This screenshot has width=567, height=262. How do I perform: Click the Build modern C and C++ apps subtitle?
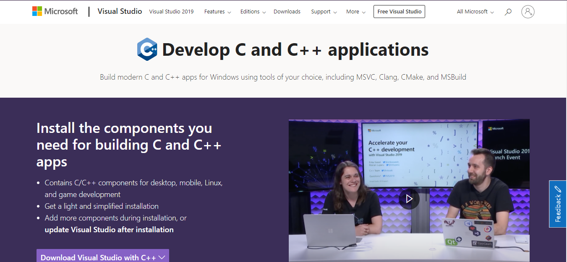[x=283, y=77]
